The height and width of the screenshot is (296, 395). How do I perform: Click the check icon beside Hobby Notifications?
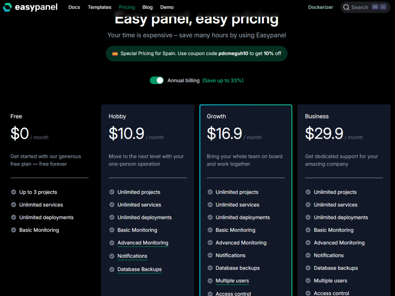click(112, 256)
